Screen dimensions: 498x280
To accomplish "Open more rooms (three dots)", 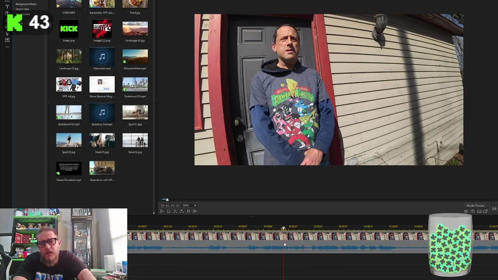I will point(7,47).
